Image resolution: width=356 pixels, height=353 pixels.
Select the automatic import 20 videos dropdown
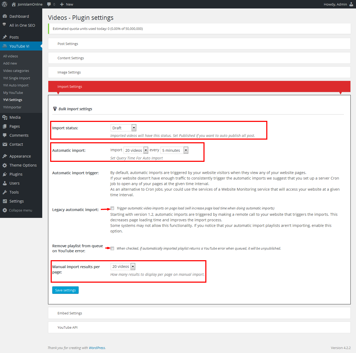click(136, 150)
